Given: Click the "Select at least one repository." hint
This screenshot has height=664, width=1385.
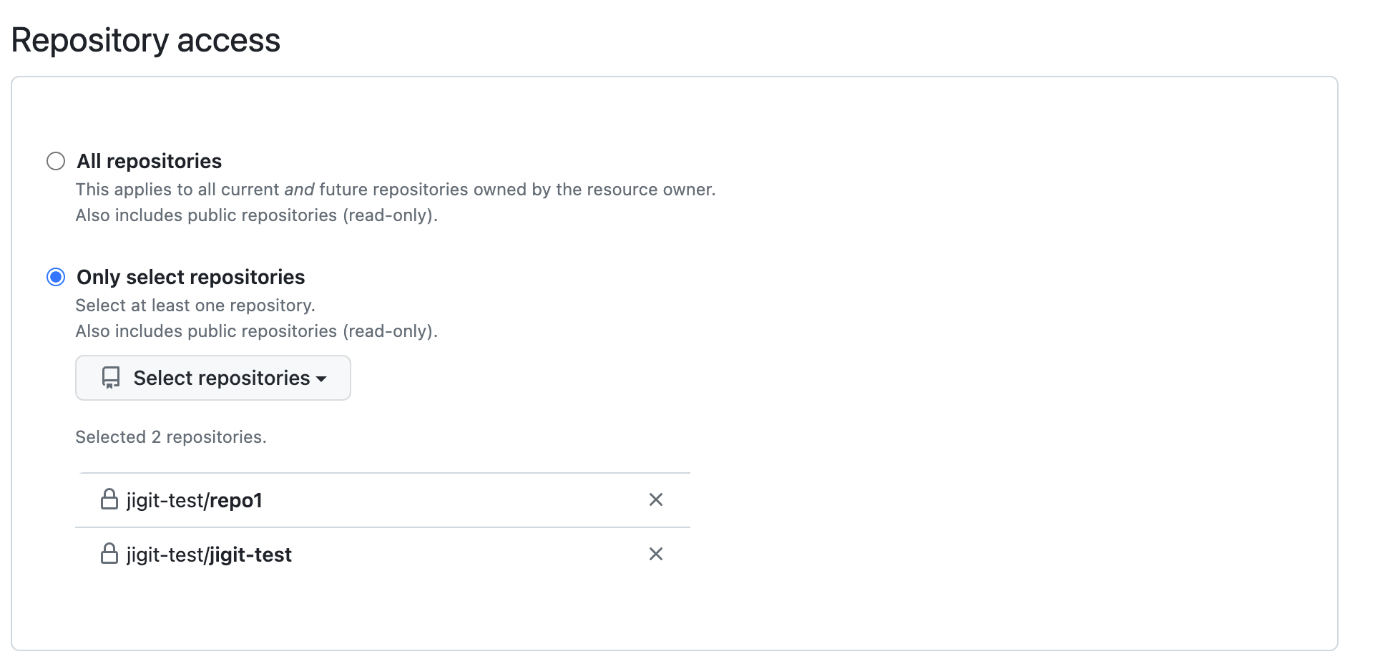Looking at the screenshot, I should [195, 306].
